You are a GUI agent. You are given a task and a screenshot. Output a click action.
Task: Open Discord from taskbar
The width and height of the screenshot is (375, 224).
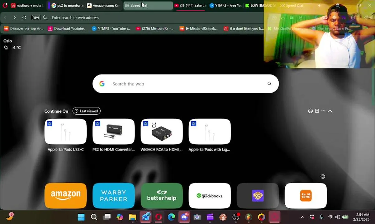pos(184,217)
